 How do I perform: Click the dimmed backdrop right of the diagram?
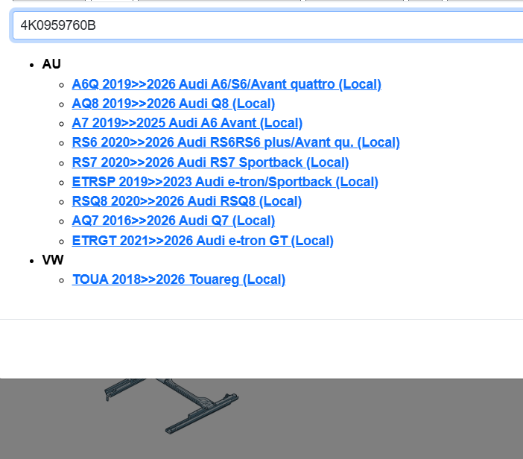[x=387, y=417]
